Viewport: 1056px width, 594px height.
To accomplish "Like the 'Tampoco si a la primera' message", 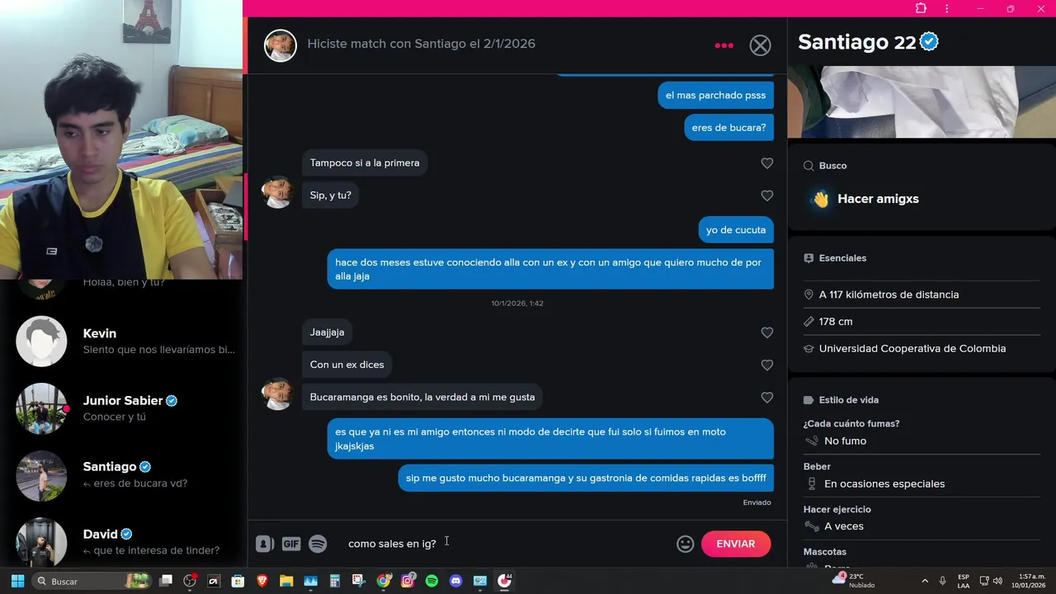I will coord(766,163).
